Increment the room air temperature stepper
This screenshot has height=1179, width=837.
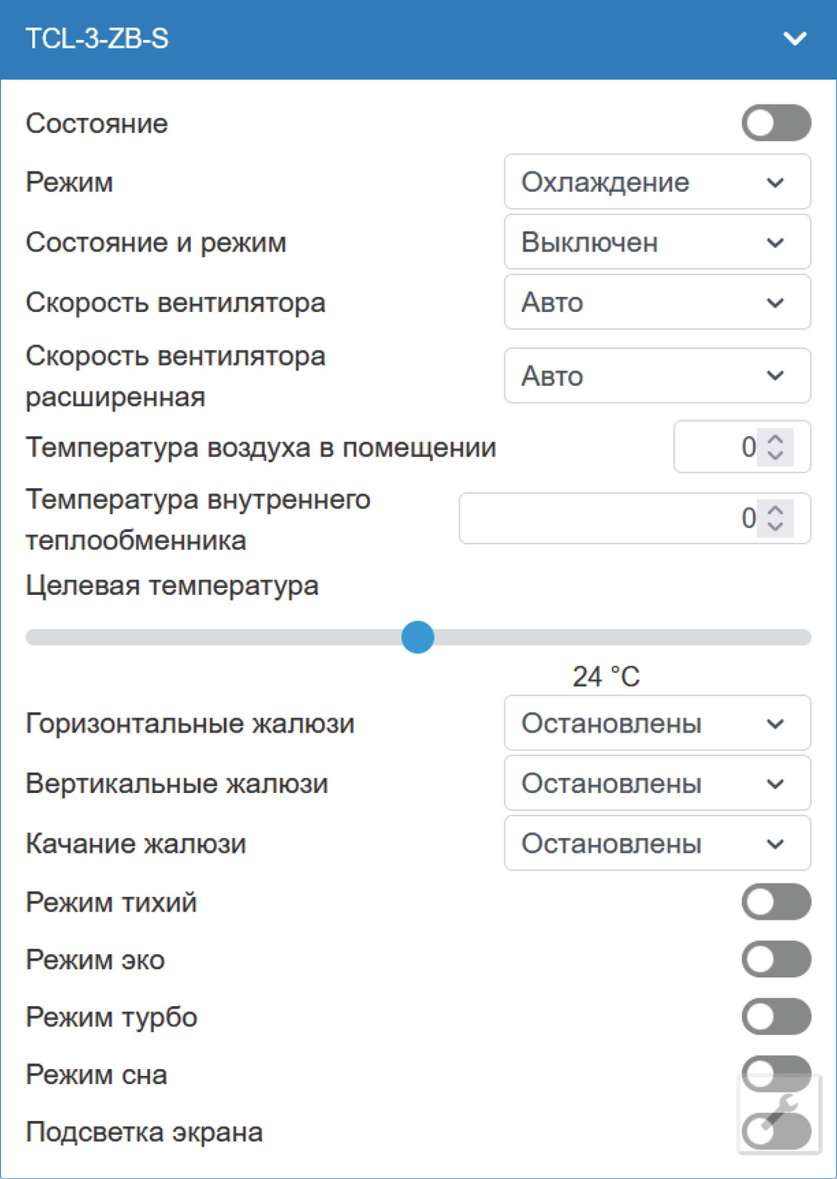point(774,439)
